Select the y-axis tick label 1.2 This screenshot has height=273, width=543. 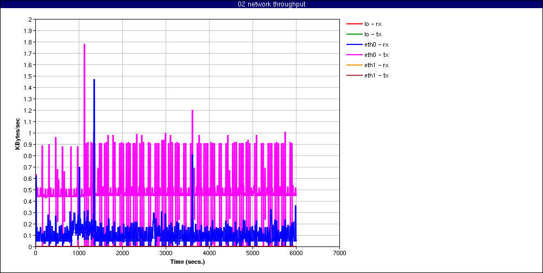click(x=28, y=110)
